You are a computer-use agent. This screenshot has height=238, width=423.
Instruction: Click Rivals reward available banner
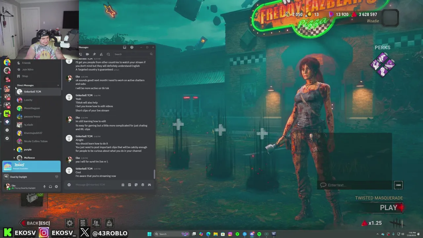pos(31,166)
